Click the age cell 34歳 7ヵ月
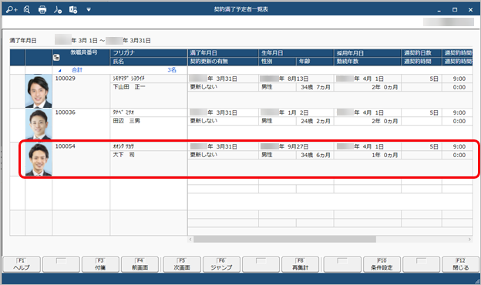This screenshot has width=481, height=285. pyautogui.click(x=315, y=87)
